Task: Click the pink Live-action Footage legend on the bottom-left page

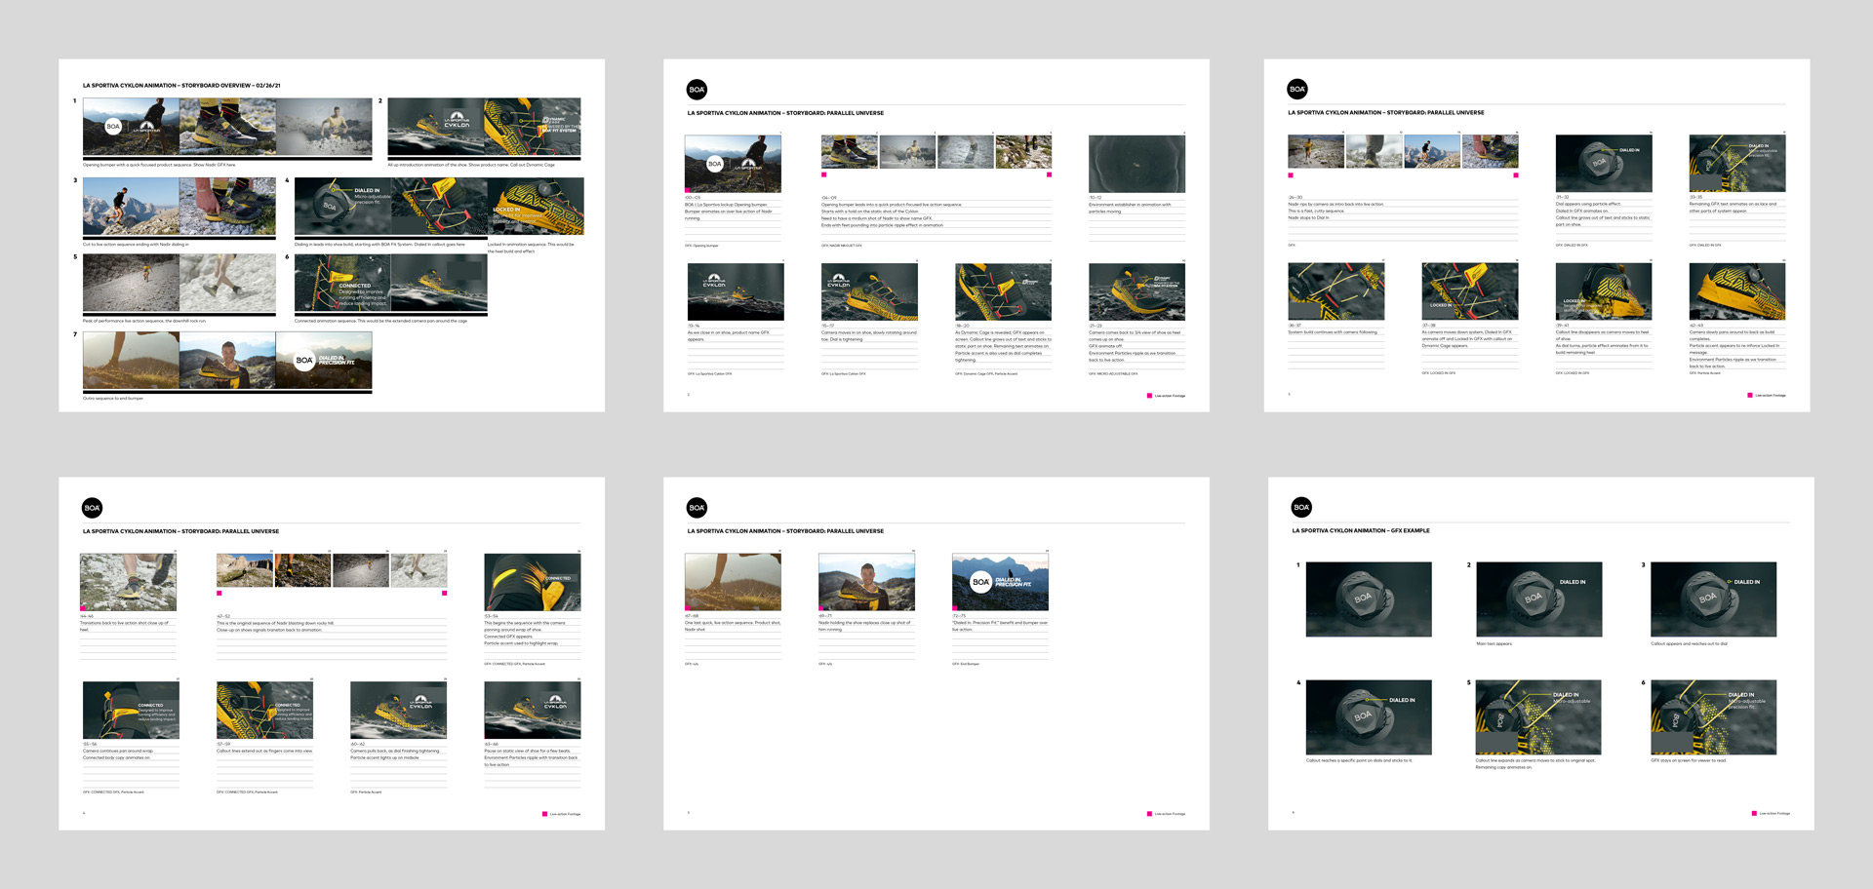Action: [561, 814]
